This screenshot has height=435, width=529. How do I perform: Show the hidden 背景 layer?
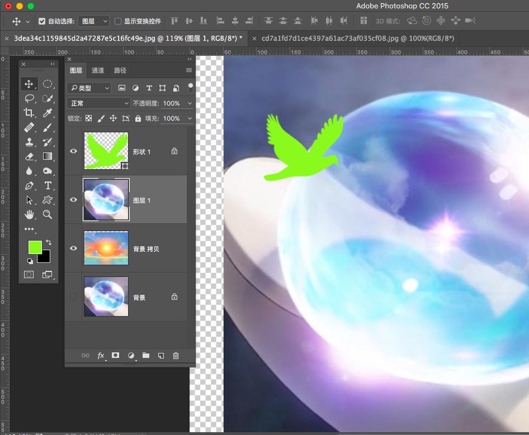pyautogui.click(x=73, y=297)
